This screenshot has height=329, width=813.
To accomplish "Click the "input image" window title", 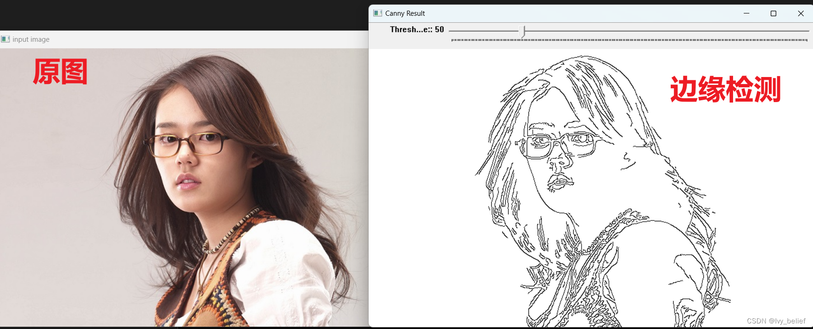I will (31, 39).
